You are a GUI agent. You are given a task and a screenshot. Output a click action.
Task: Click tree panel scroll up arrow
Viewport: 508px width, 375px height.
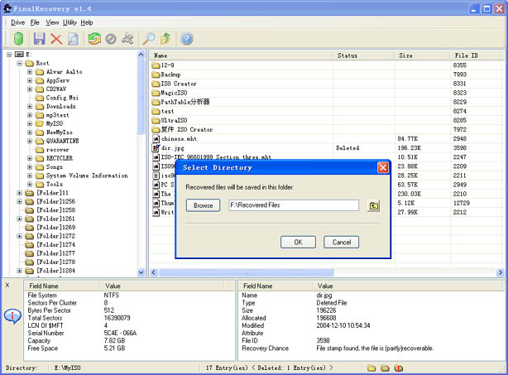(x=141, y=55)
